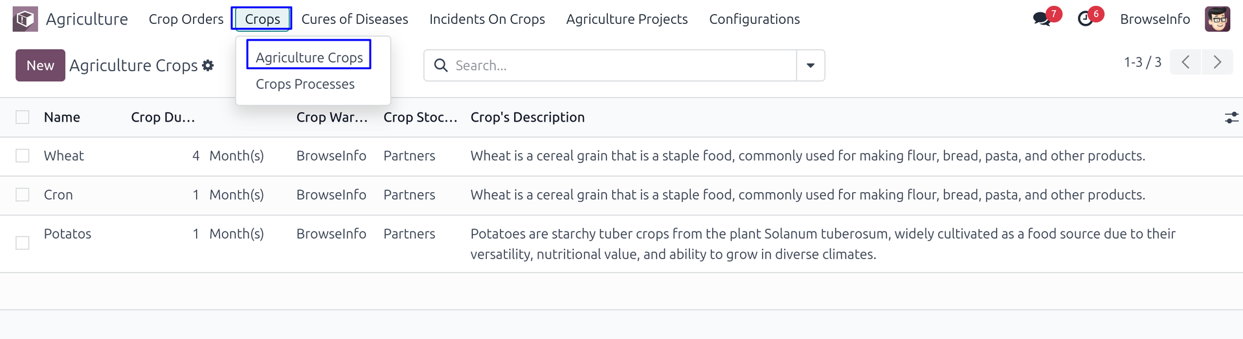Click the gear icon beside Agriculture Crops

[208, 65]
